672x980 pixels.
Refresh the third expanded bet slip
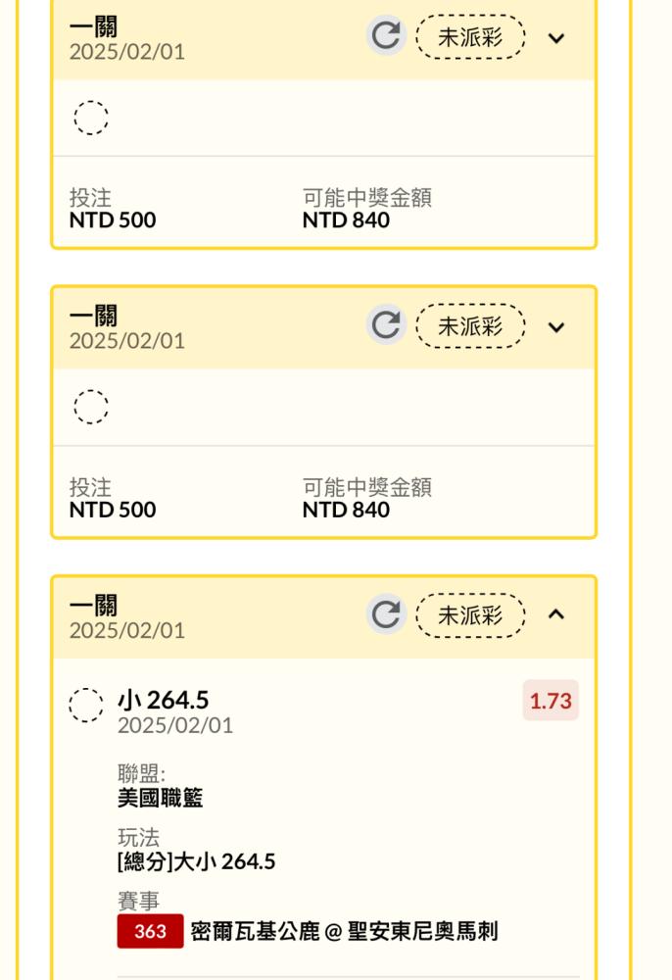tap(385, 614)
